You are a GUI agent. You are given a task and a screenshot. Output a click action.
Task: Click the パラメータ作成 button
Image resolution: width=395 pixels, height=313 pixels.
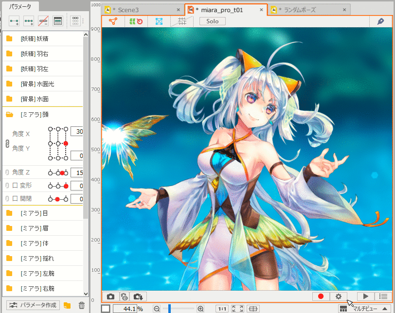coord(34,305)
